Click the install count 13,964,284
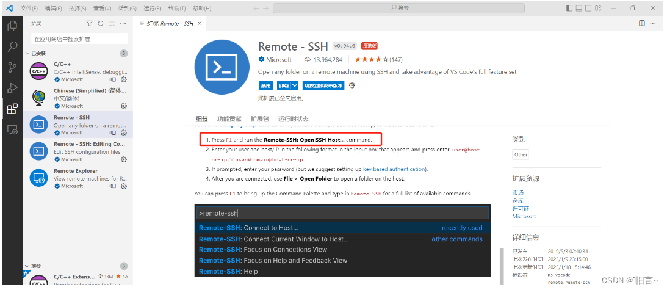 pos(323,60)
